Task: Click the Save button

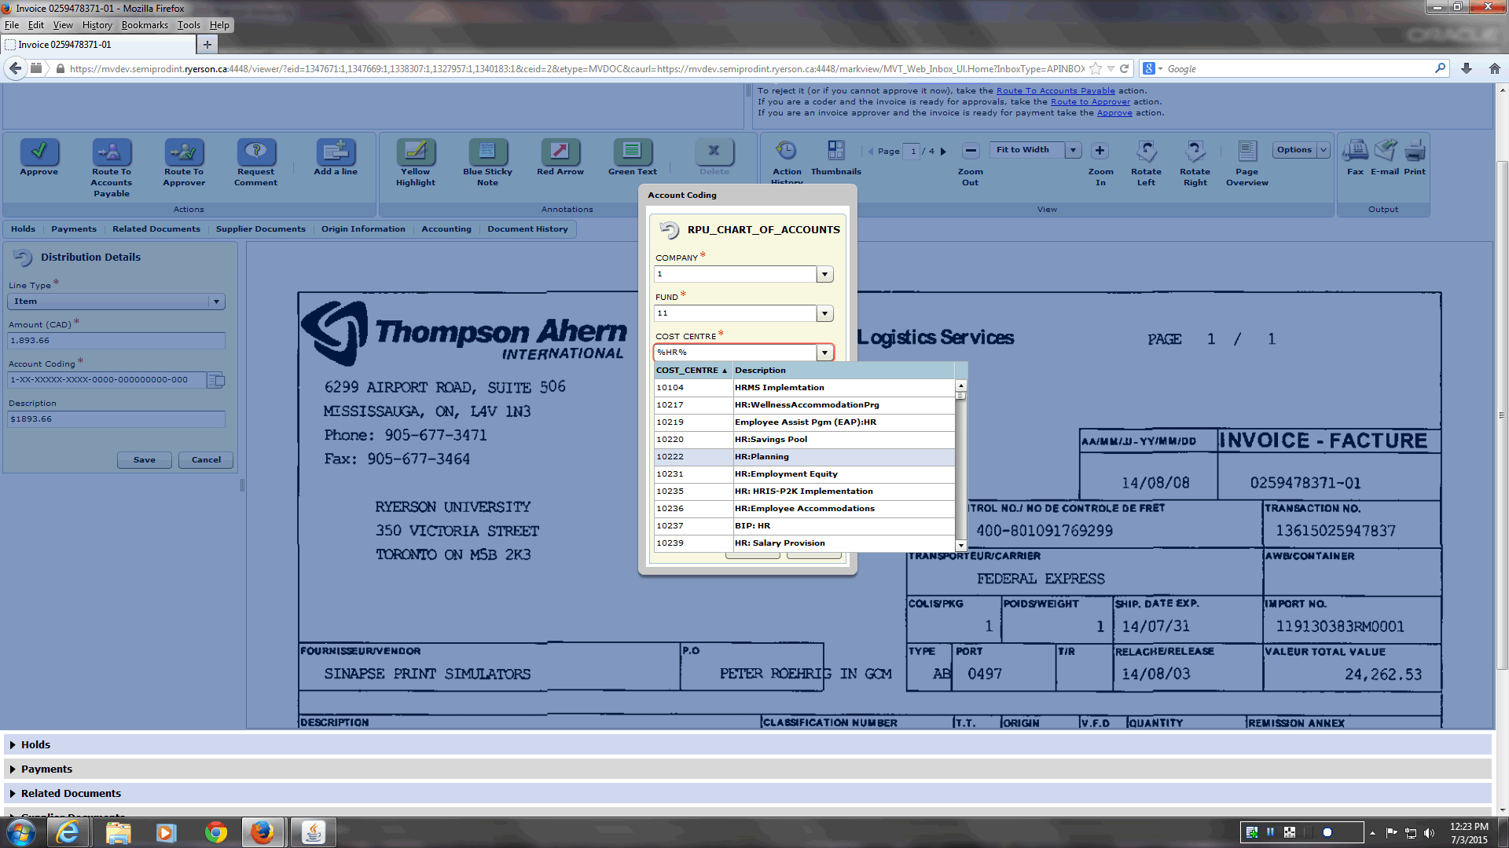Action: point(145,459)
